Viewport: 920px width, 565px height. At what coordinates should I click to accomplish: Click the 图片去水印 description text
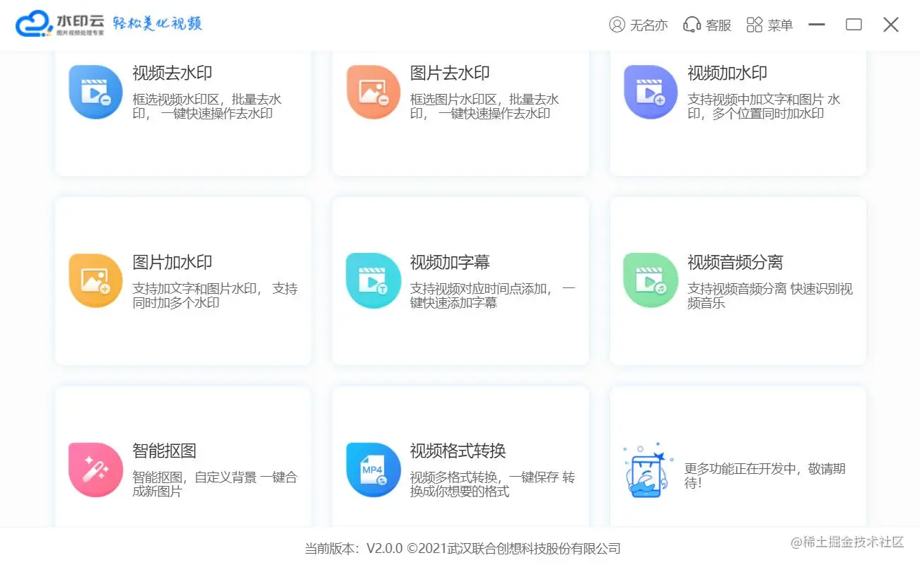click(x=485, y=107)
